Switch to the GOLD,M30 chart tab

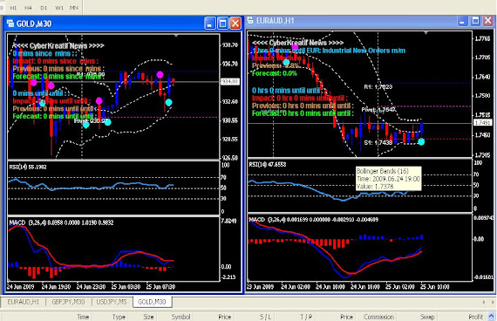pyautogui.click(x=152, y=302)
